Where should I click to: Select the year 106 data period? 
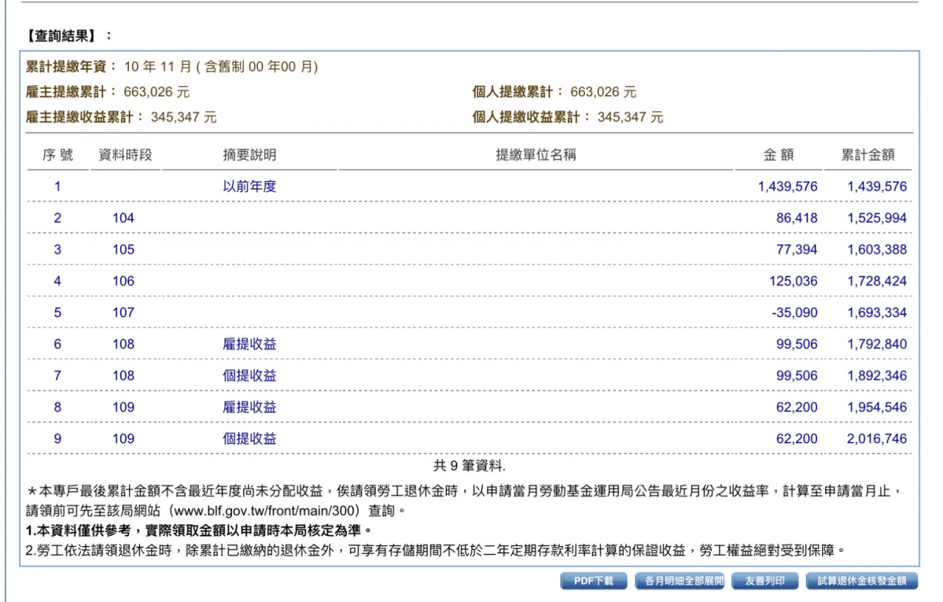(124, 281)
